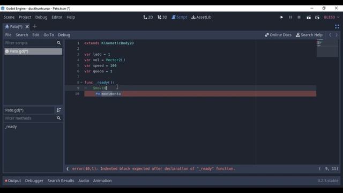
Task: Toggle distraction-free mode
Action: point(337,27)
